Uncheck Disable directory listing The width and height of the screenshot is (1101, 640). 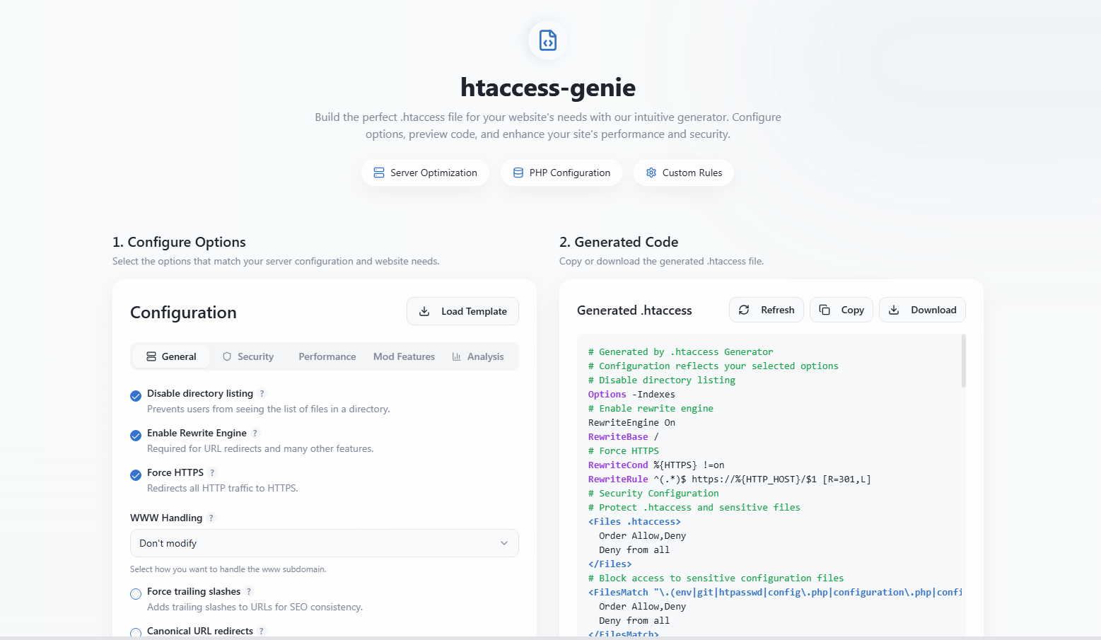tap(135, 396)
